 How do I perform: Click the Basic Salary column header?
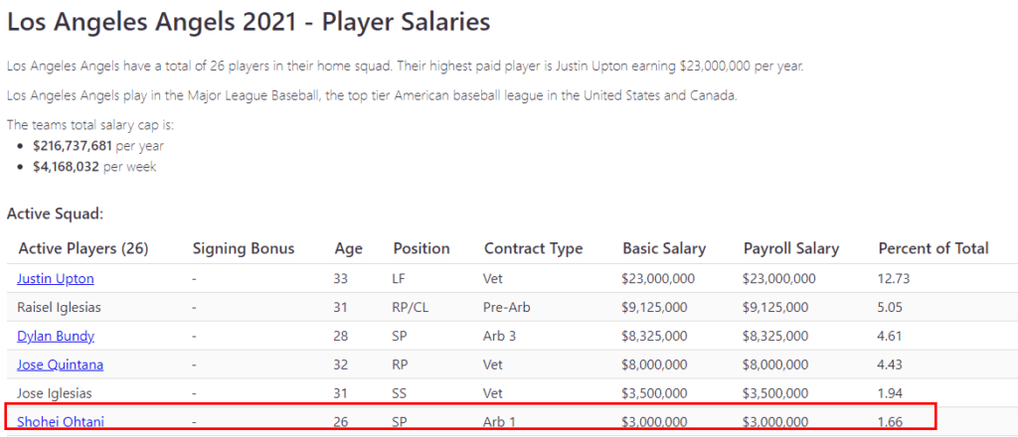664,248
